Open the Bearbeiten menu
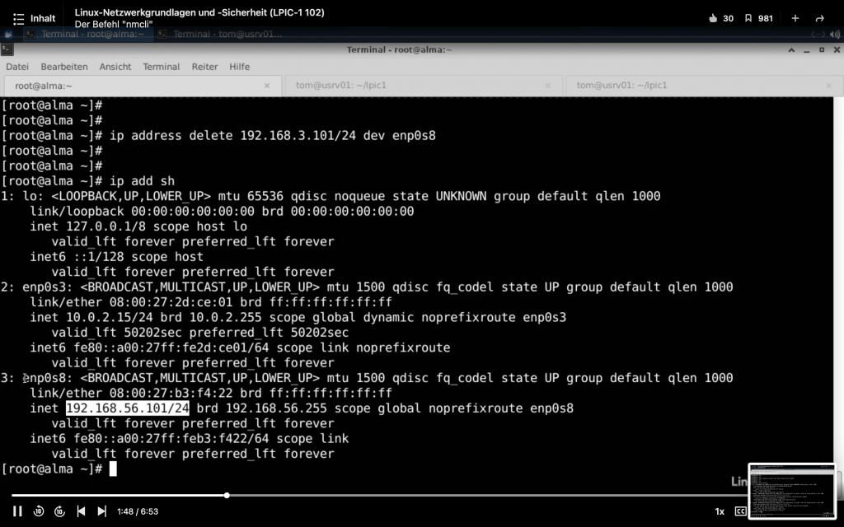This screenshot has width=844, height=527. [64, 67]
